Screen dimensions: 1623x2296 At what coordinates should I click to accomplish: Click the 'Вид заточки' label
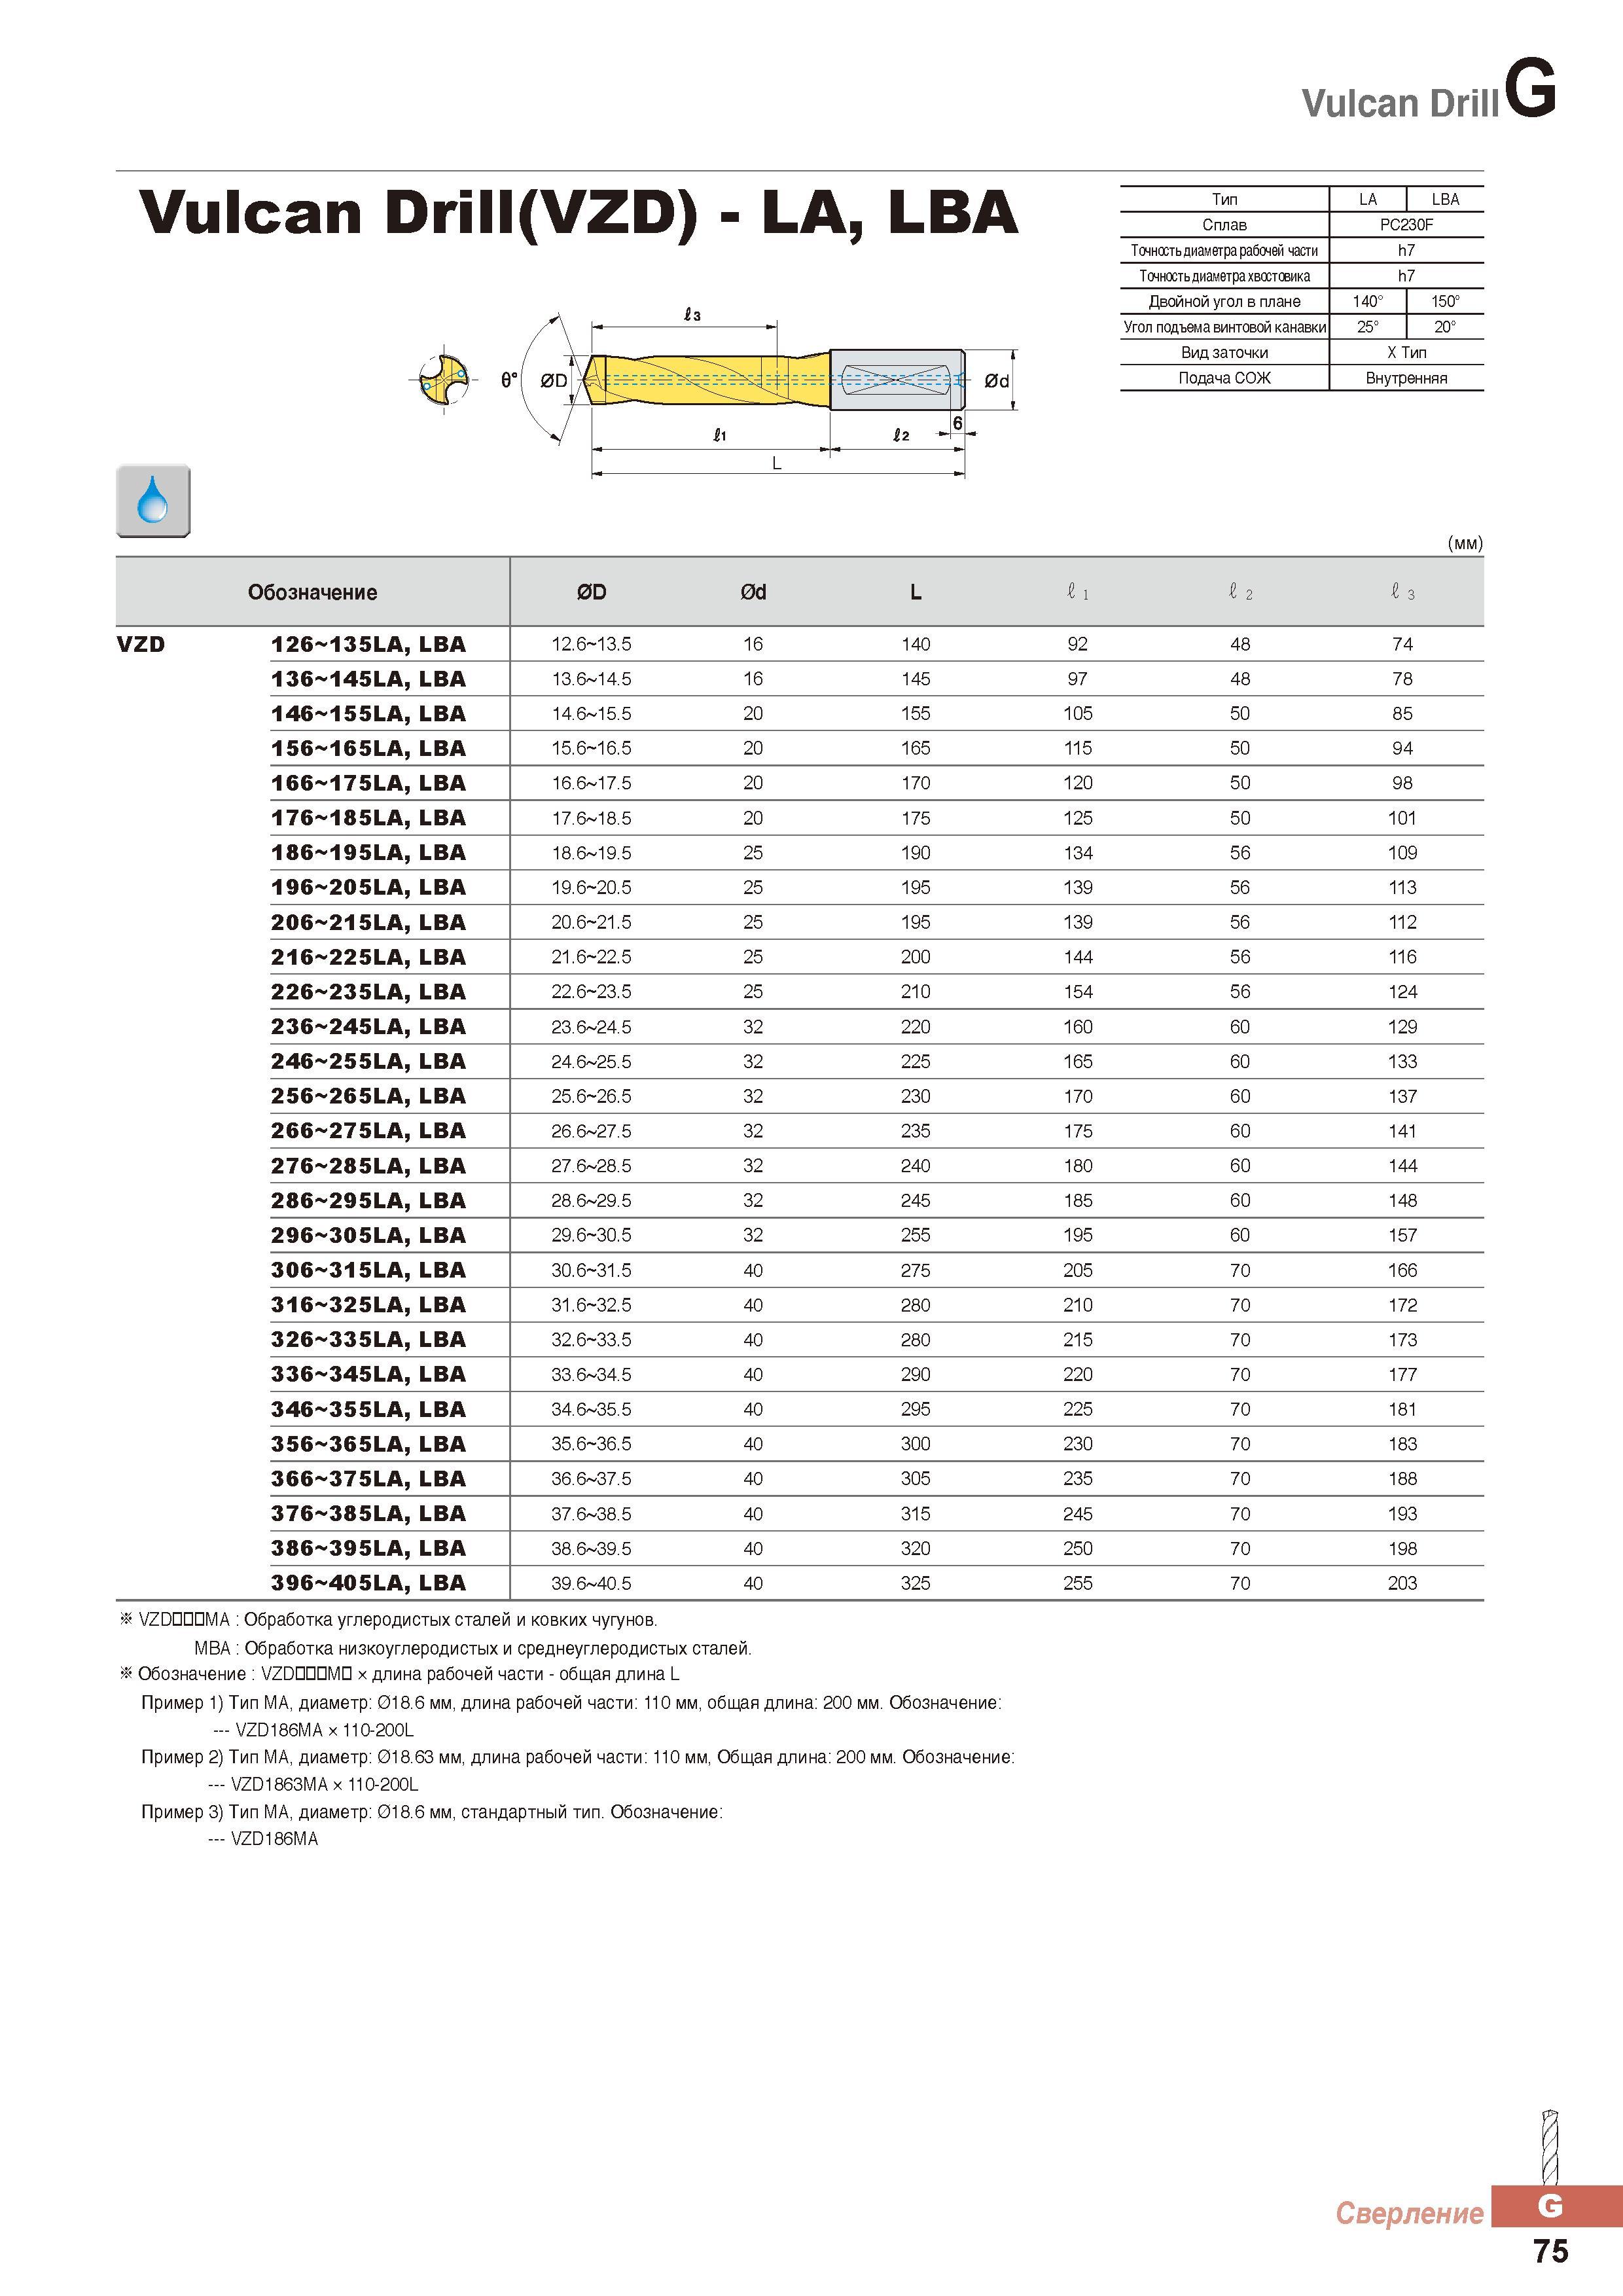[1224, 352]
